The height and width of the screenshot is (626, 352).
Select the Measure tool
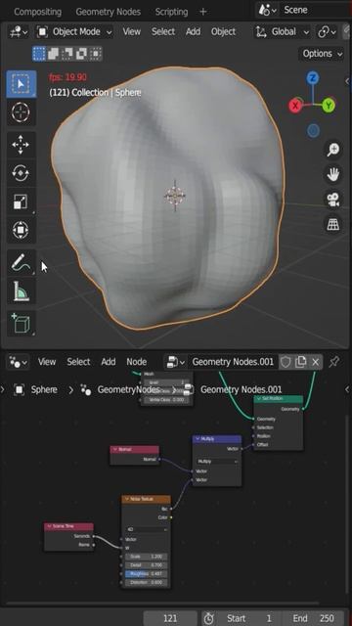point(21,291)
